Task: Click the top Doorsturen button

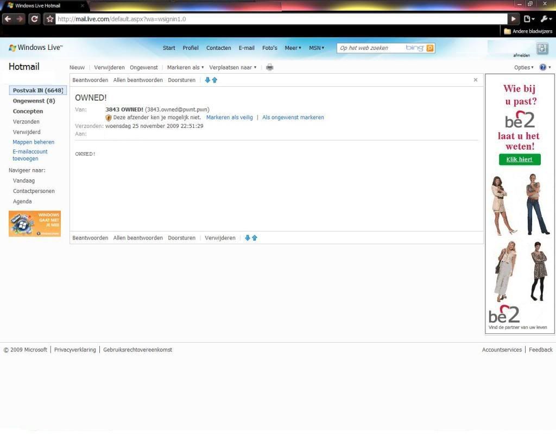Action: click(x=181, y=80)
